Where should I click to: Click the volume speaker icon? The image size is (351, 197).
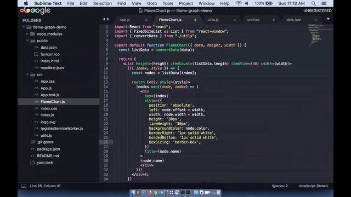coord(247,3)
